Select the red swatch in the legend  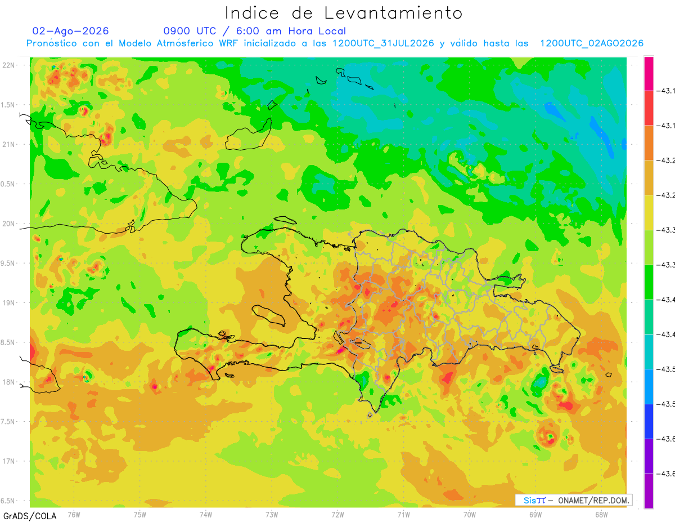pyautogui.click(x=649, y=108)
